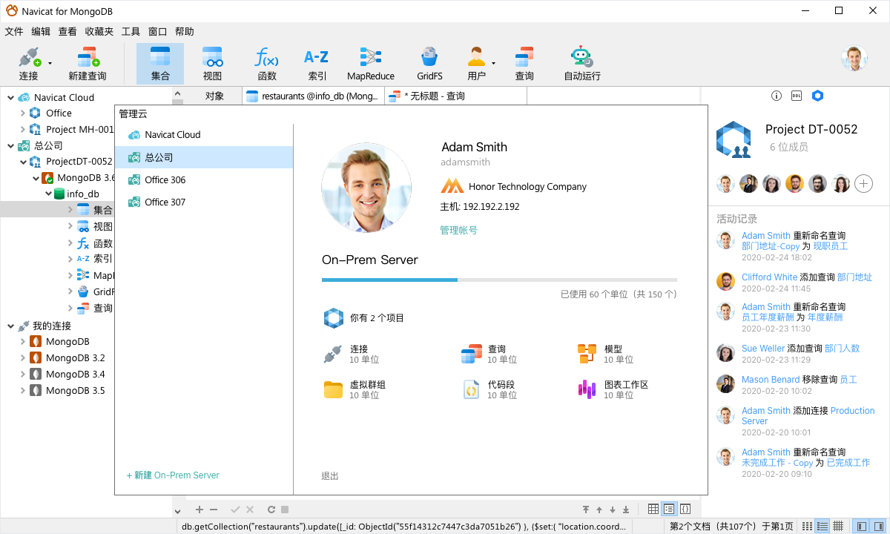Toggle the right sidebar pane button

878,527
